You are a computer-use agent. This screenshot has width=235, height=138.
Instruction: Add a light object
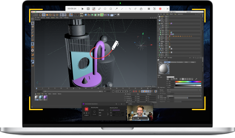pyautogui.click(x=118, y=15)
